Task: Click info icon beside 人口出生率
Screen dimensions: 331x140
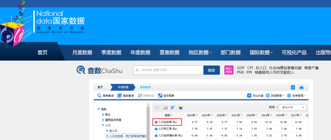Action: [x=156, y=122]
